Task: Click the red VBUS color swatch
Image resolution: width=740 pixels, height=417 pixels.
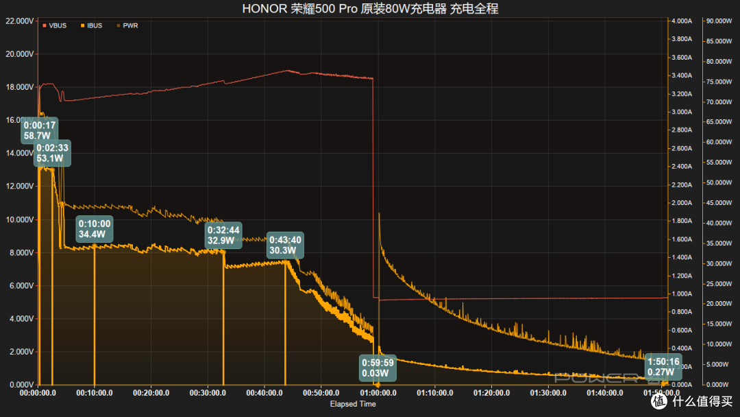Action: point(45,25)
